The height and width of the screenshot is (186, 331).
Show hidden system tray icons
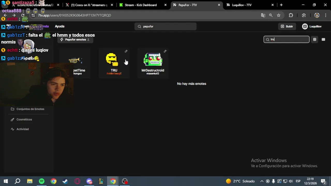262,181
